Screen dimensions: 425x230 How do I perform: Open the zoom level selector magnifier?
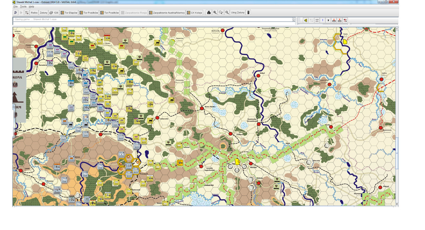pyautogui.click(x=221, y=13)
